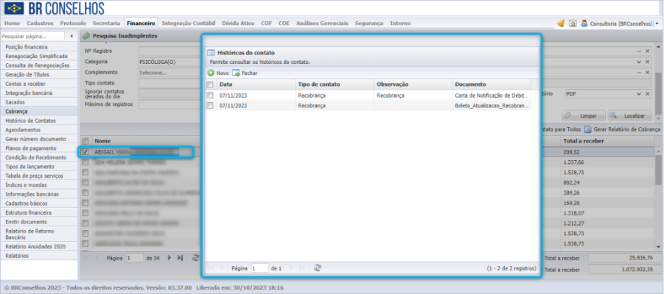664x294 pixels.
Task: Click the notification bell icon in header
Action: [561, 24]
